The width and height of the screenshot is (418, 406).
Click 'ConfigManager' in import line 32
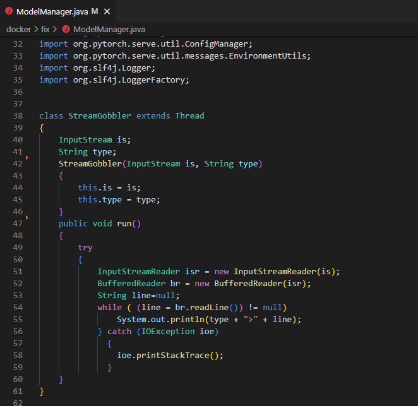tap(216, 44)
